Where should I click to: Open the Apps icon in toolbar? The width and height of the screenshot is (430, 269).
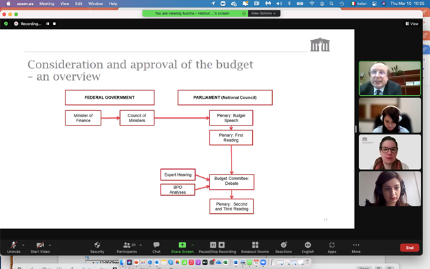[x=332, y=245]
